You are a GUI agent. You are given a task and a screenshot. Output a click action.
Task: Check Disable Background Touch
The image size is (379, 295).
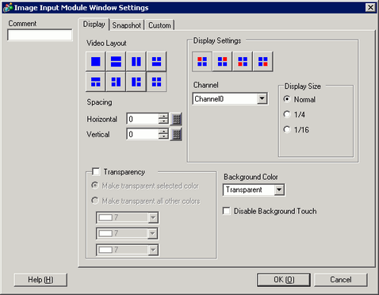click(227, 211)
